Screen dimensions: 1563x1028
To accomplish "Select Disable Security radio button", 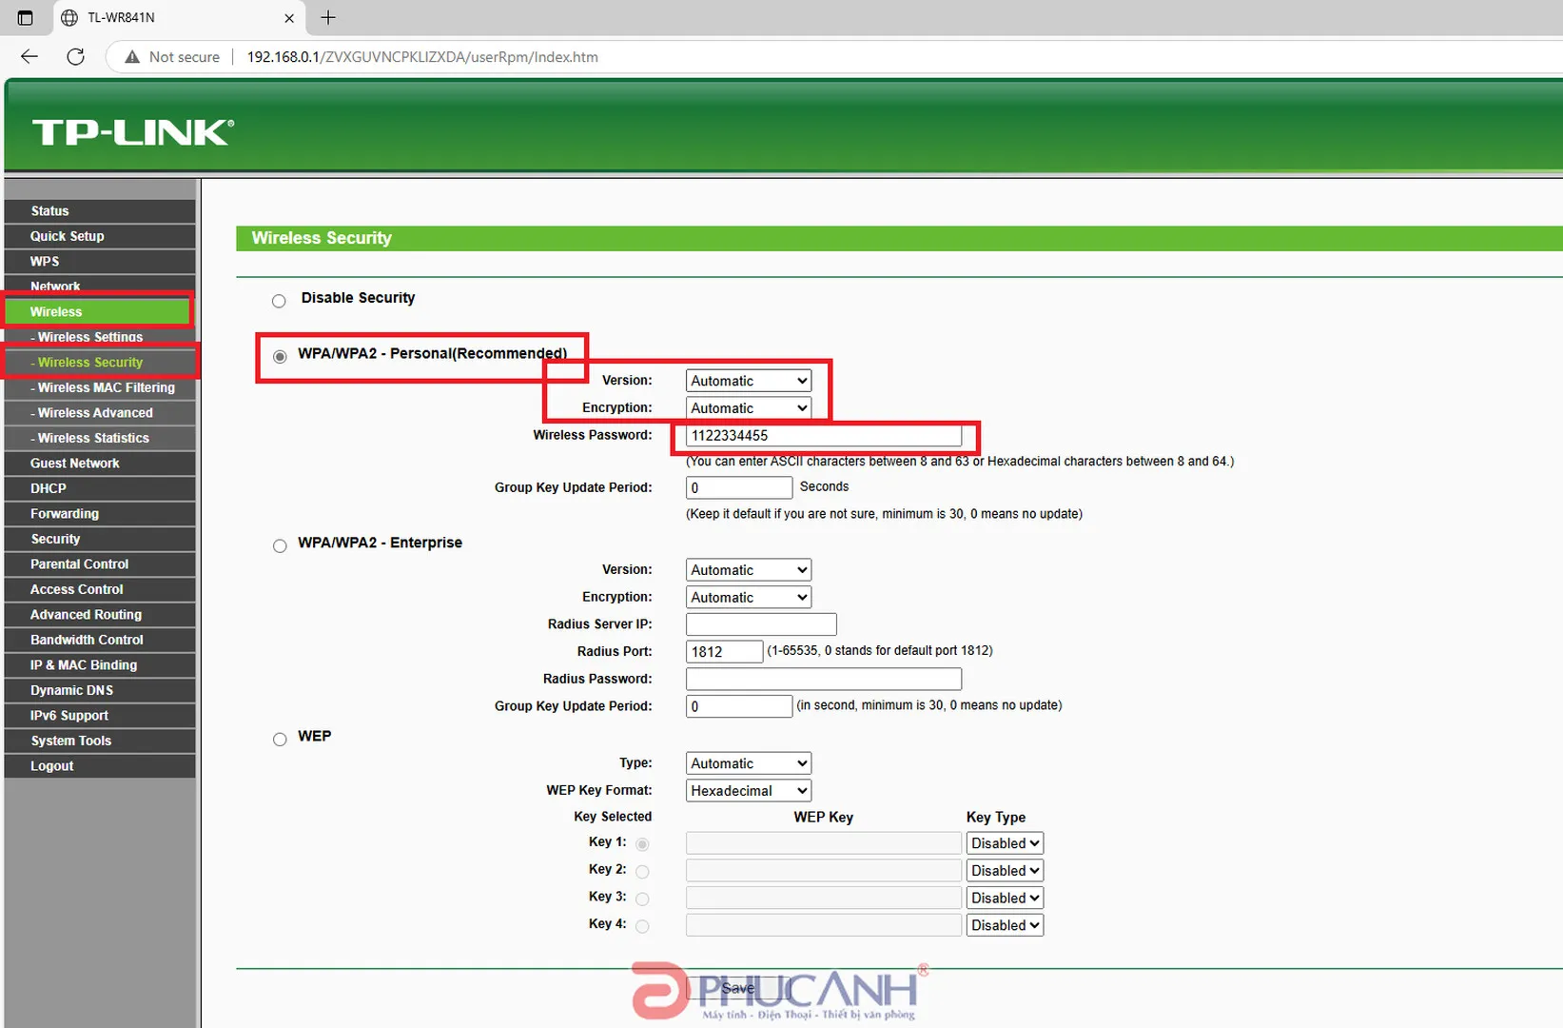I will click(x=279, y=301).
